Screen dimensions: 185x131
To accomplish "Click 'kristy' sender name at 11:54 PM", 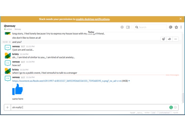I will 15,54.
